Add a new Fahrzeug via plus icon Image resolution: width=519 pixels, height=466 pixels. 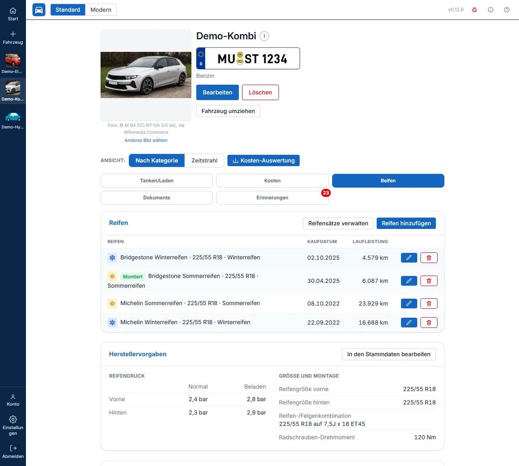13,37
